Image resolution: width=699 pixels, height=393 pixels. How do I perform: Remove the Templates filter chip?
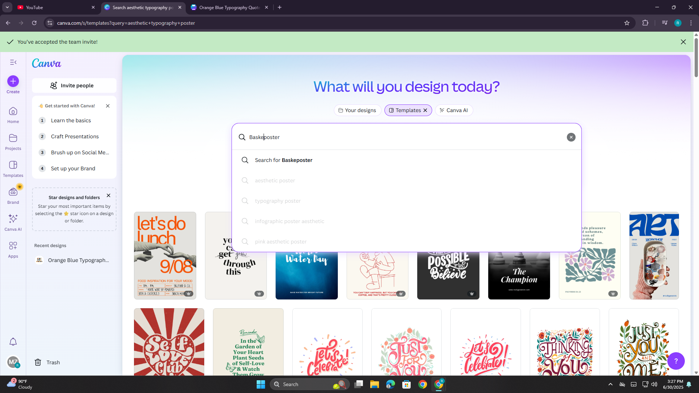click(425, 110)
